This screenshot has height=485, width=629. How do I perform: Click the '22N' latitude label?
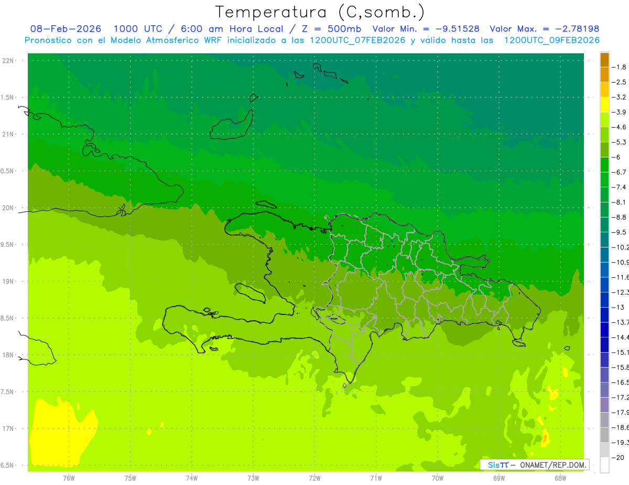pyautogui.click(x=8, y=61)
